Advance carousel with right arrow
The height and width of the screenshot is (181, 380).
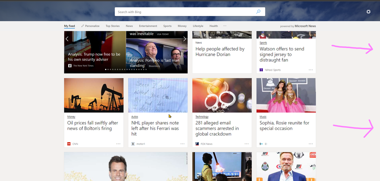click(184, 39)
